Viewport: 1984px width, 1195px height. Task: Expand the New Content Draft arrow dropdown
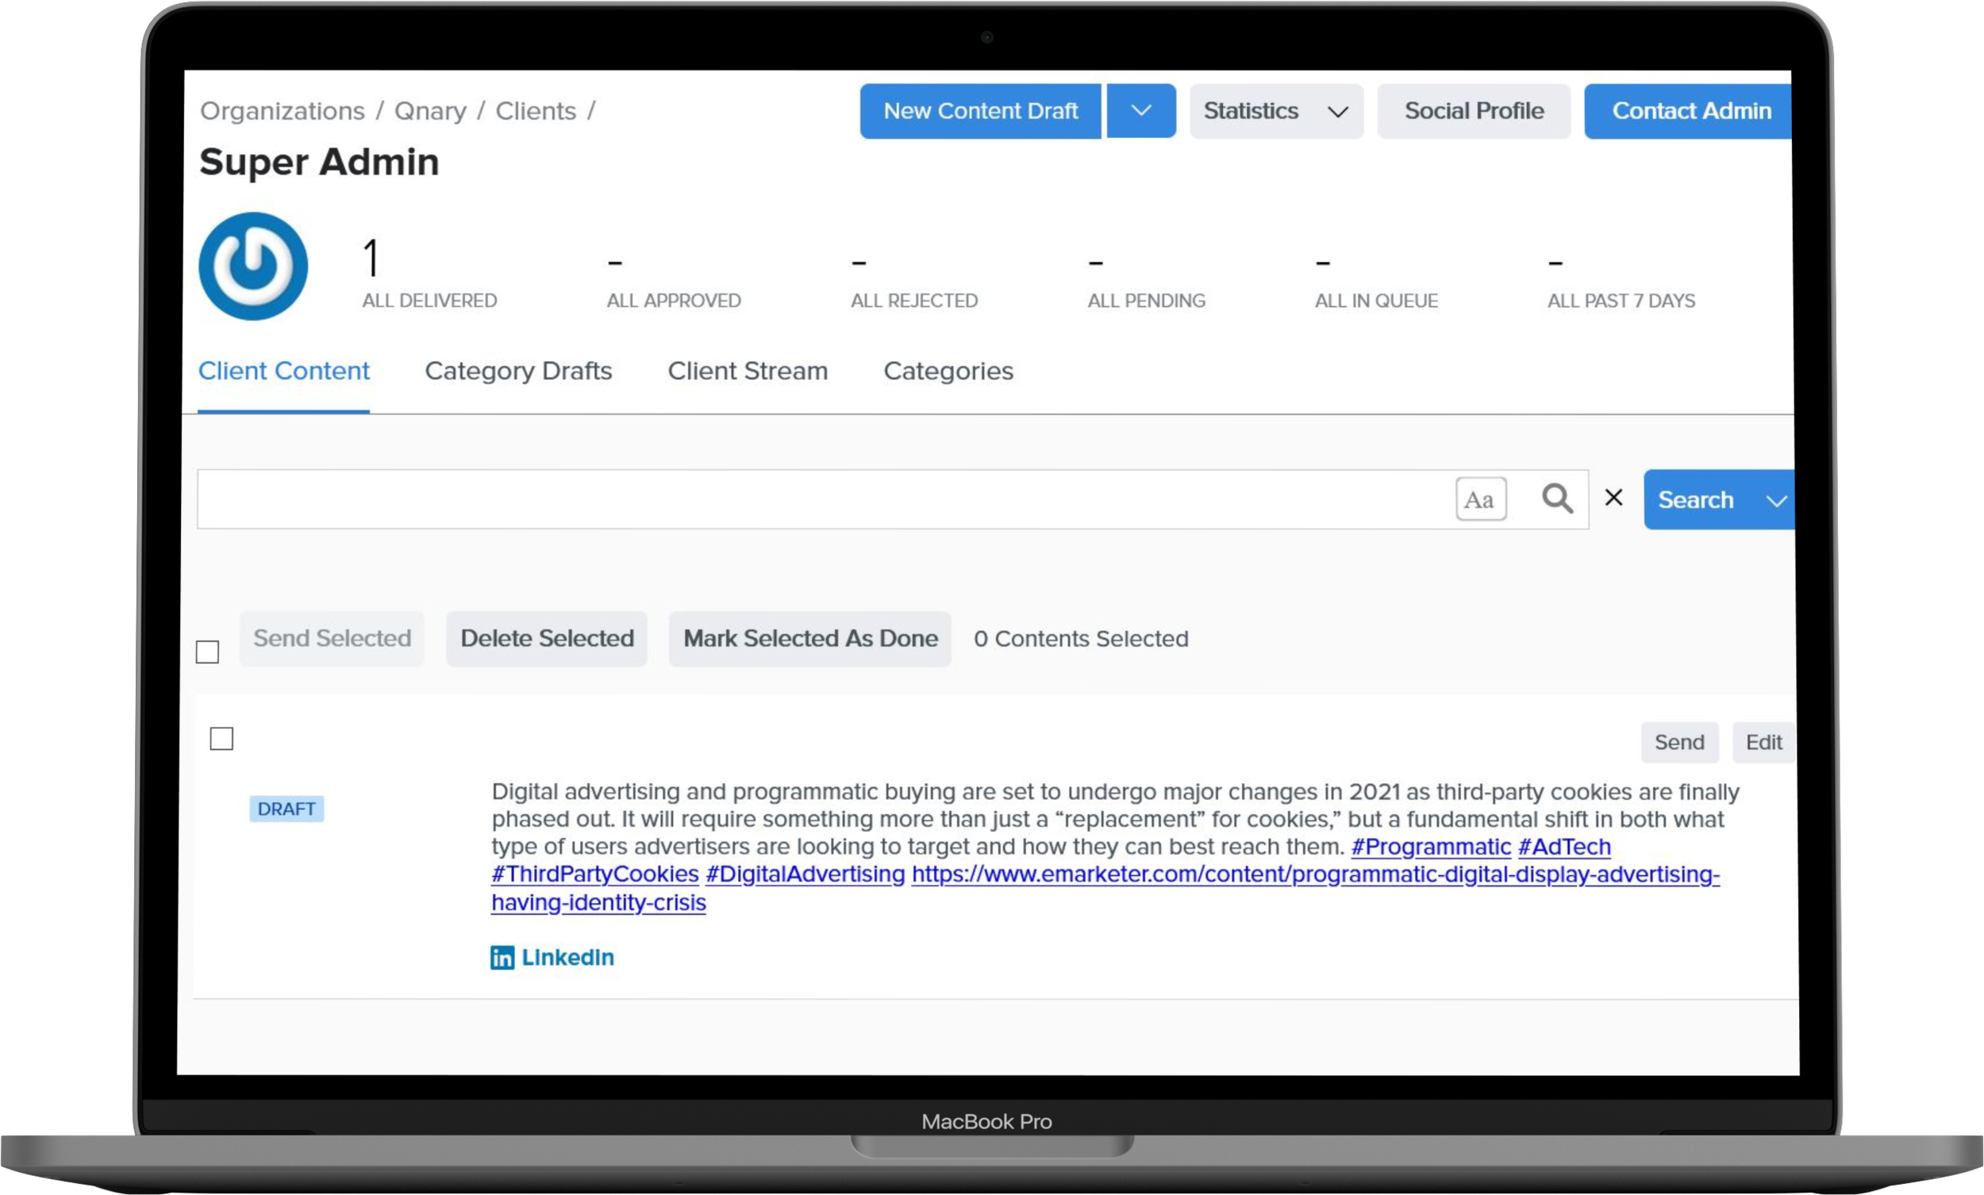1140,111
